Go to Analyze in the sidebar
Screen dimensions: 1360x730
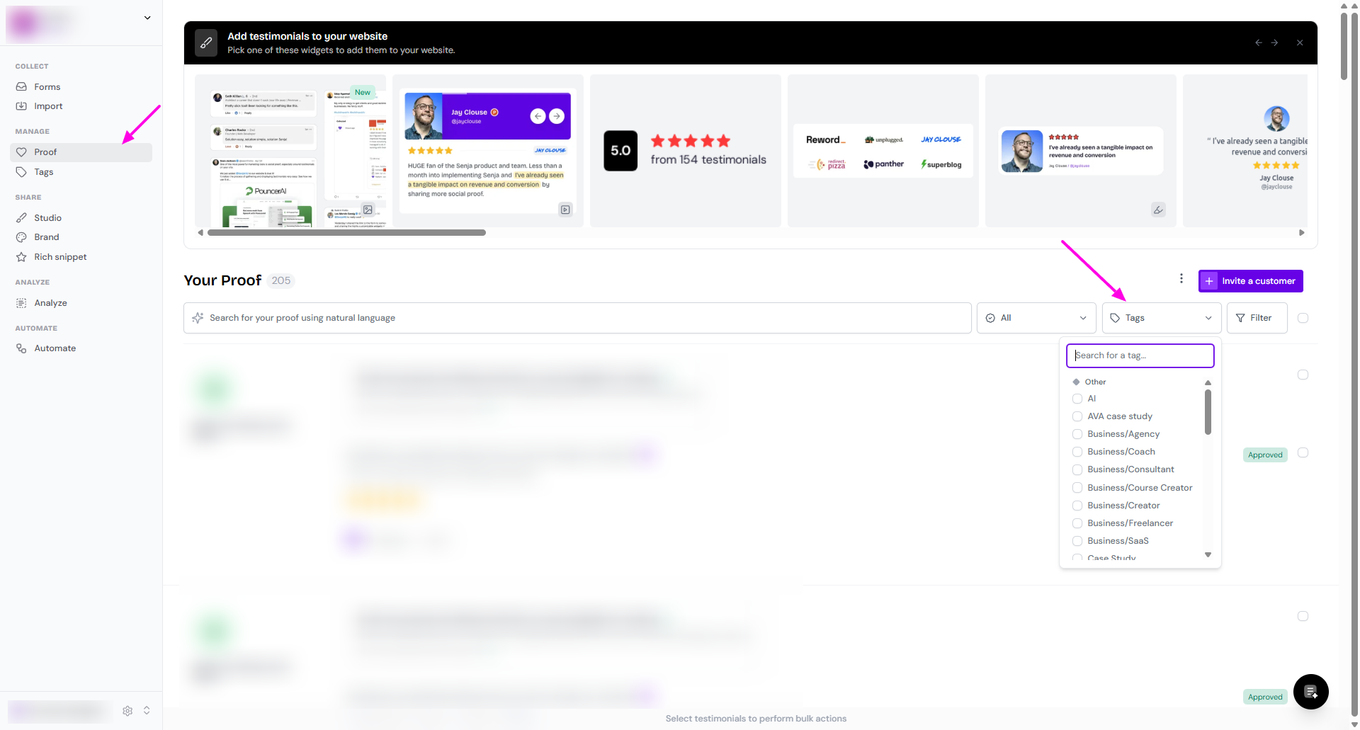[50, 303]
